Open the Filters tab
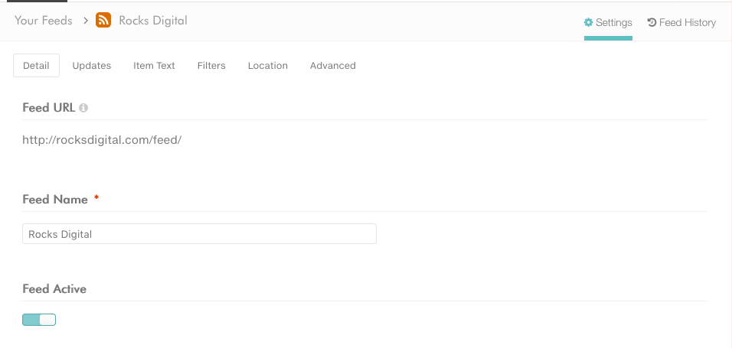The height and width of the screenshot is (348, 732). [211, 65]
